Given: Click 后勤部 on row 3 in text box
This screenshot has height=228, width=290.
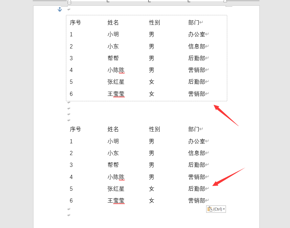Looking at the screenshot, I should click(x=197, y=58).
